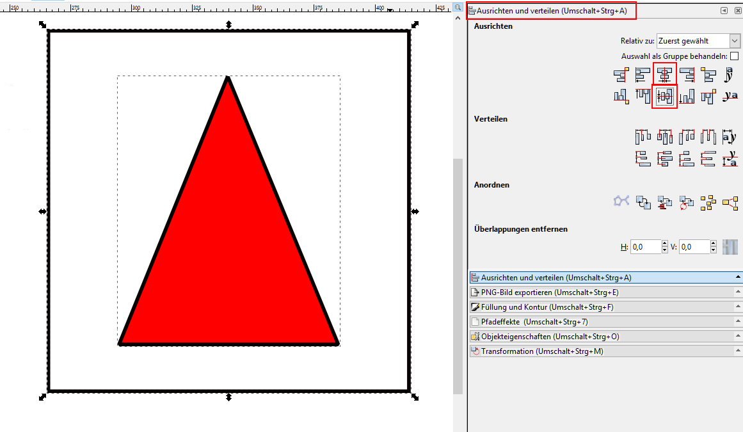Distribute text baselines vertically

point(730,159)
